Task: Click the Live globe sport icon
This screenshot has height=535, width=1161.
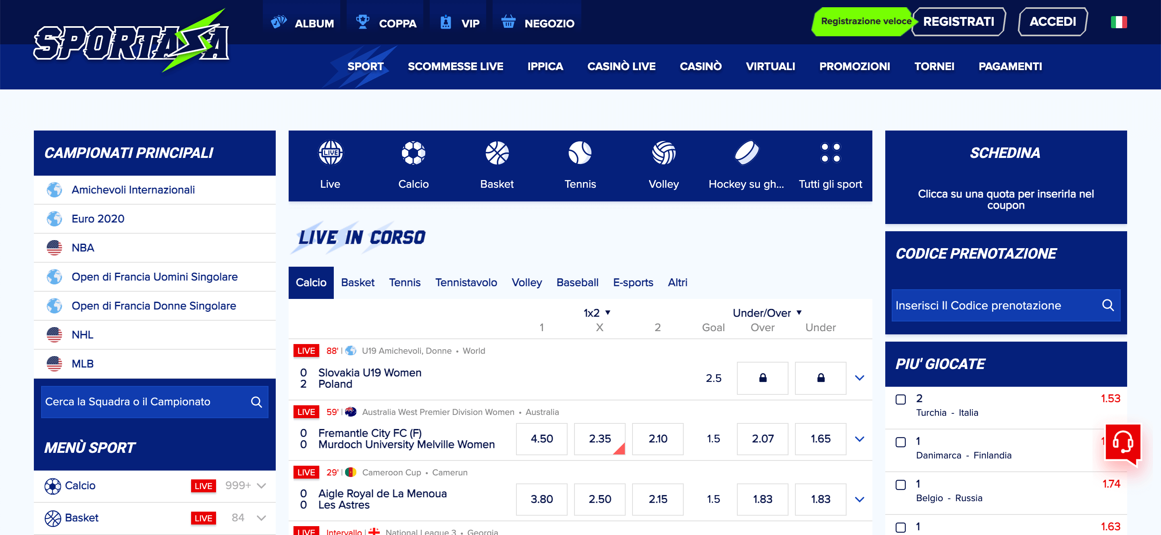Action: (x=331, y=153)
